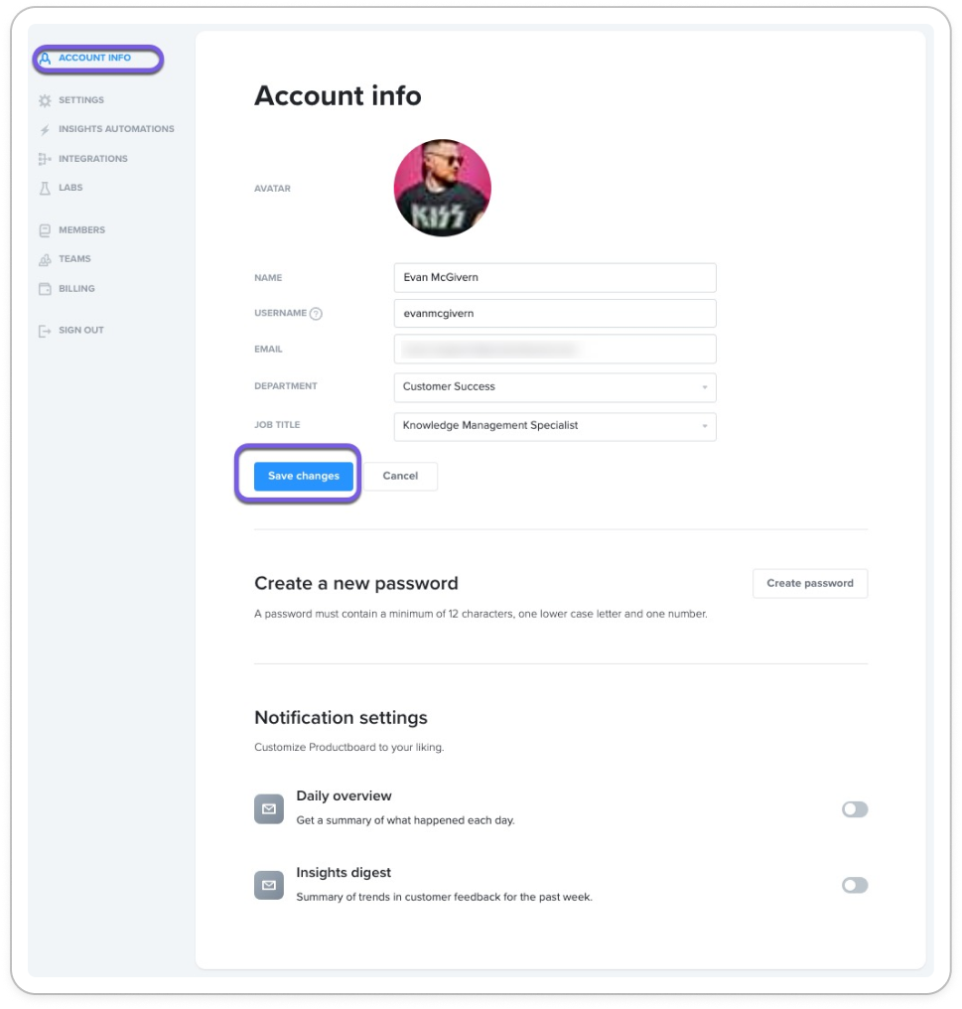962x1009 pixels.
Task: Expand the Job Title dropdown arrow
Action: point(705,426)
